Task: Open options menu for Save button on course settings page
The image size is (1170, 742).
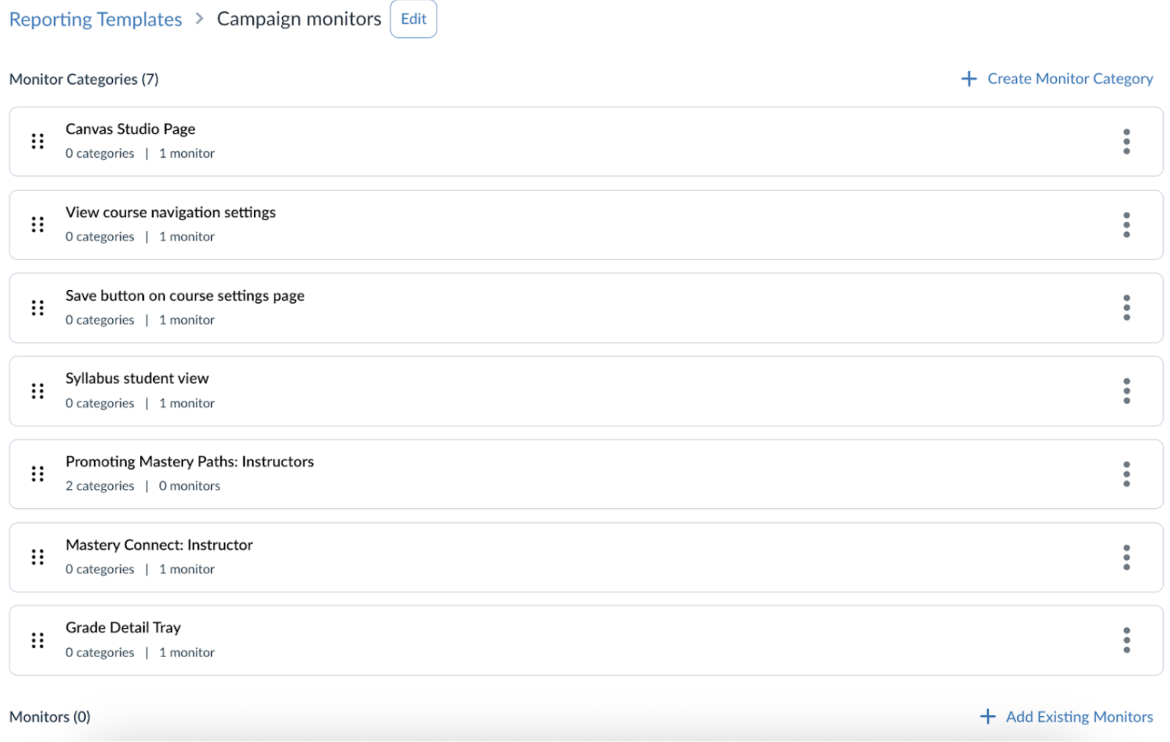Action: (x=1126, y=308)
